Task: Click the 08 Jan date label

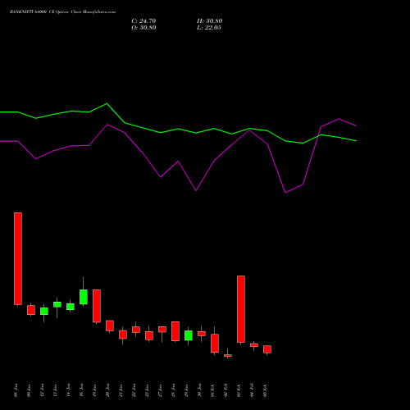Action: coord(16,390)
